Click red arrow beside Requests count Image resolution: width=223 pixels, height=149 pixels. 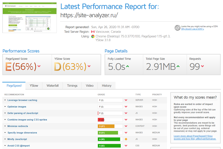(202, 66)
